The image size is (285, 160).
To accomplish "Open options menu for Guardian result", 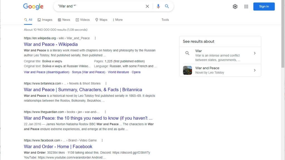I will (x=105, y=112).
